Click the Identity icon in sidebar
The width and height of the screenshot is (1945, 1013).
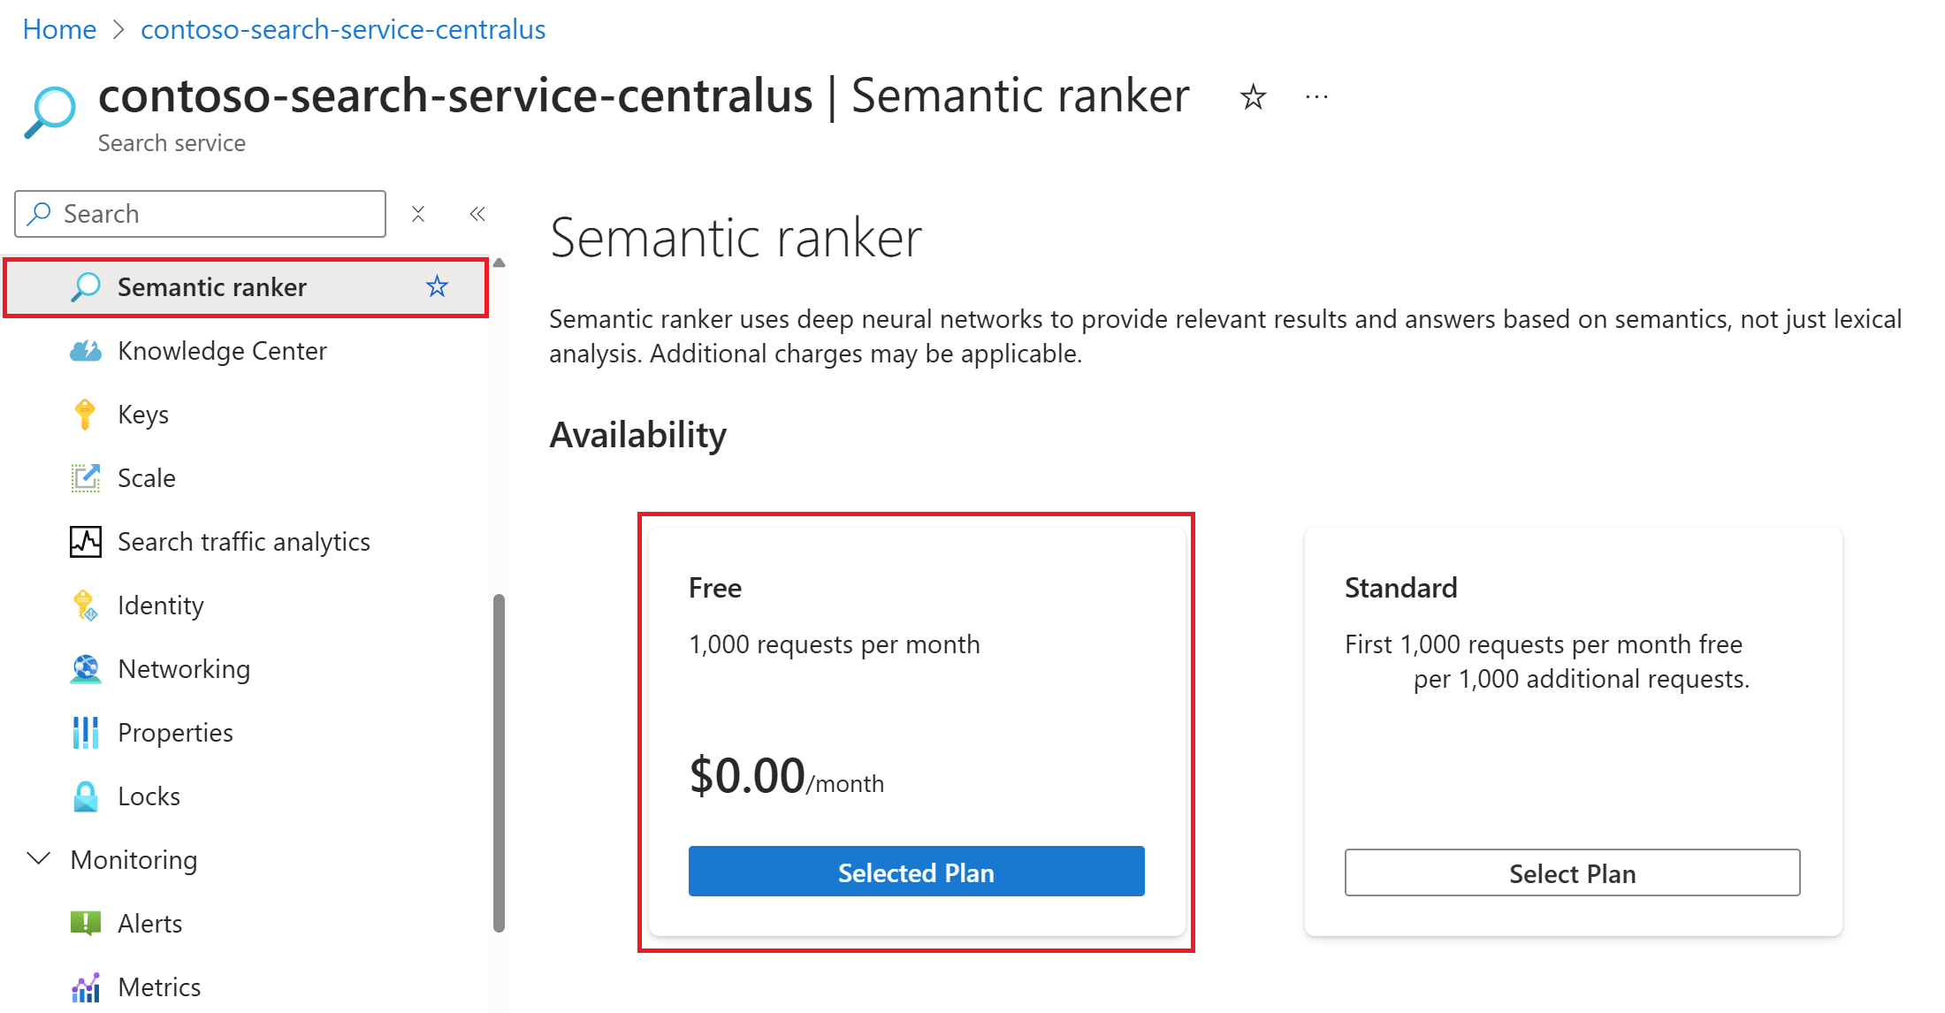pos(82,606)
